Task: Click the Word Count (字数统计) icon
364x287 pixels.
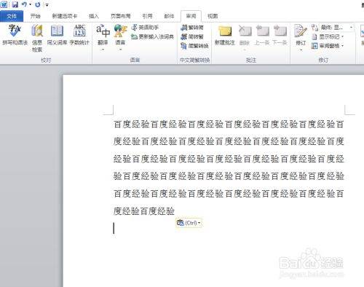Action: pyautogui.click(x=79, y=35)
